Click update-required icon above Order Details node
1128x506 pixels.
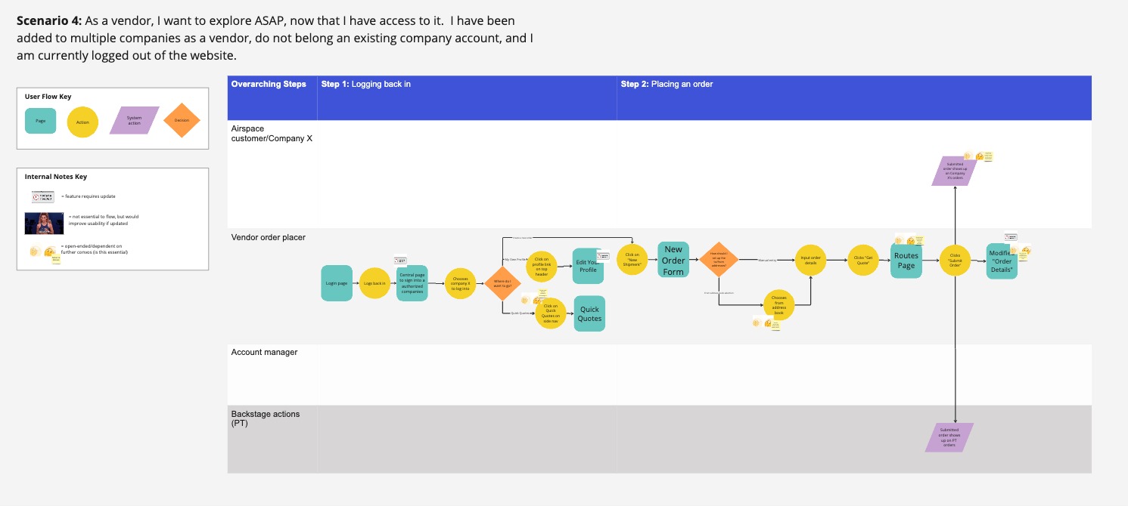click(1011, 236)
